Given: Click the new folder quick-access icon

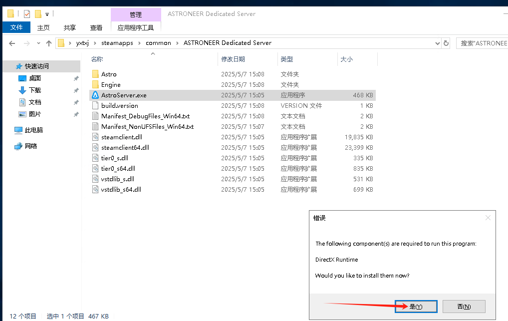Looking at the screenshot, I should point(38,14).
